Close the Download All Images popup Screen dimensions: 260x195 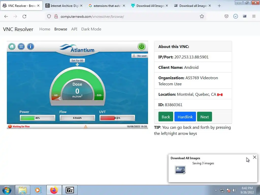(255, 157)
